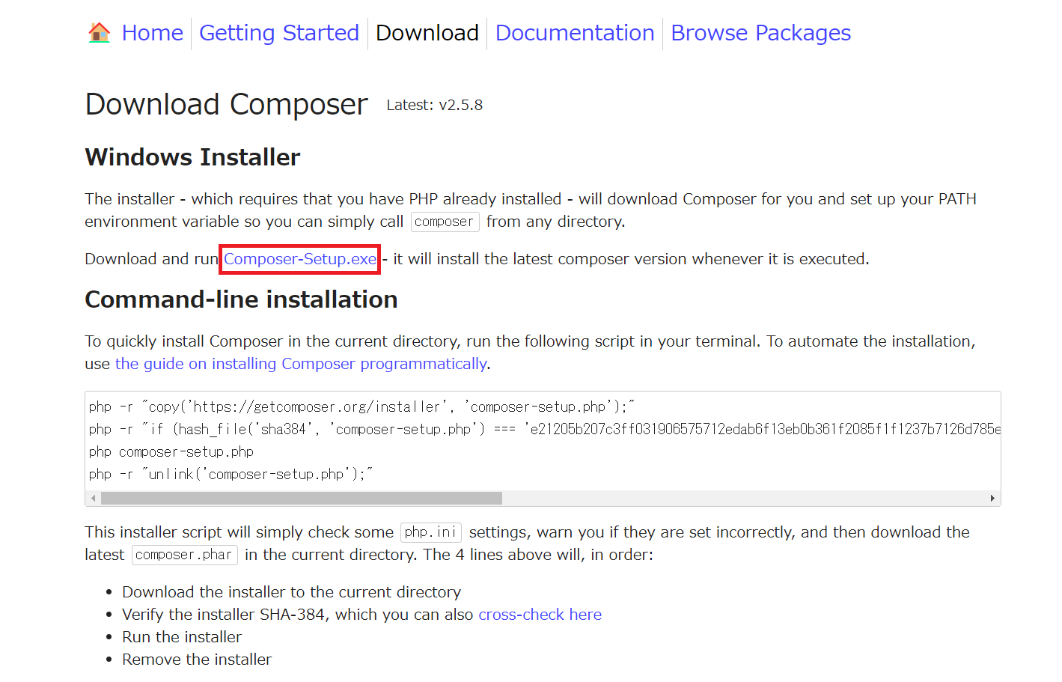This screenshot has width=1062, height=682.
Task: Click the 'Run the installer' bullet
Action: [182, 637]
